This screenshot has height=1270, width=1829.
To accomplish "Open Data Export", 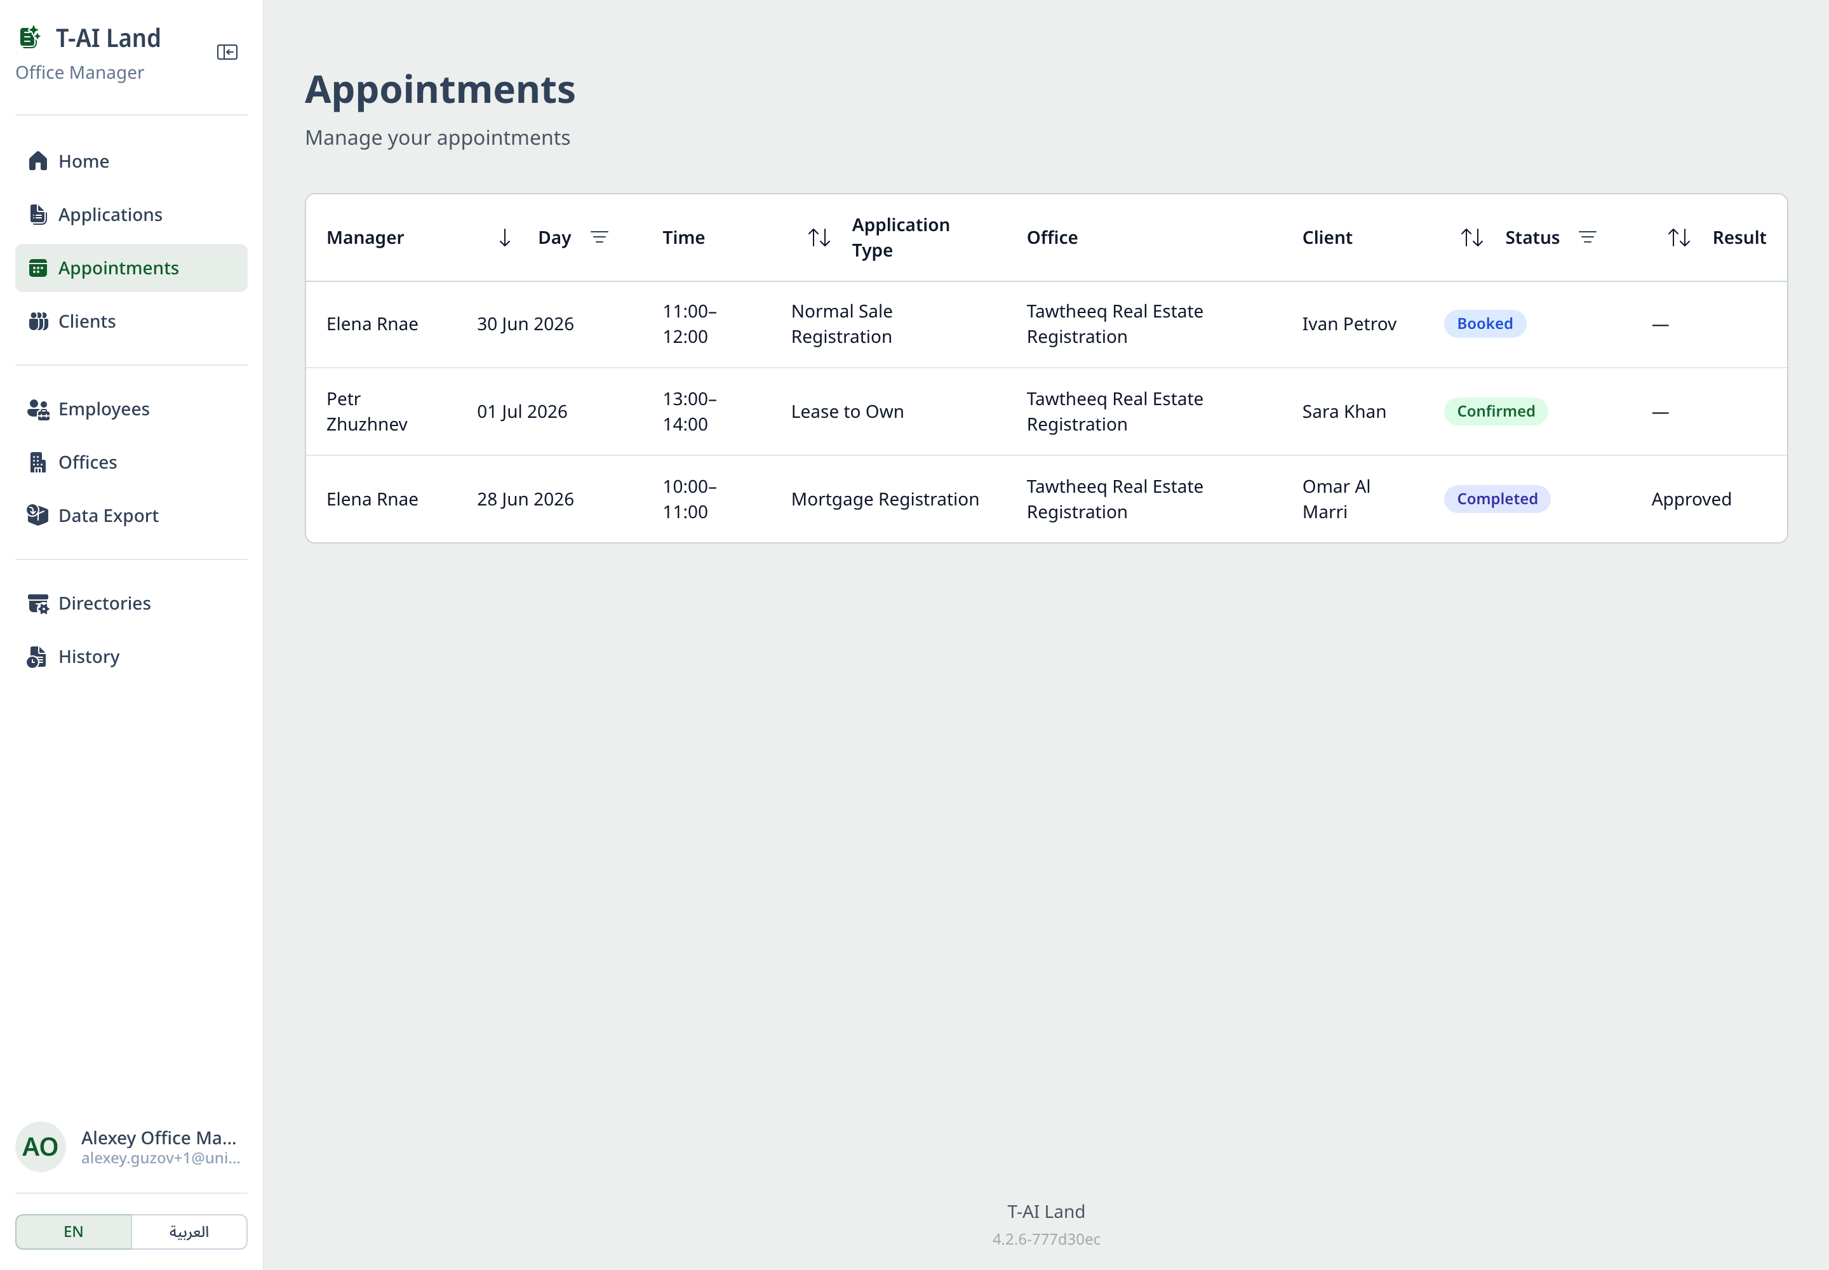I will [x=131, y=516].
